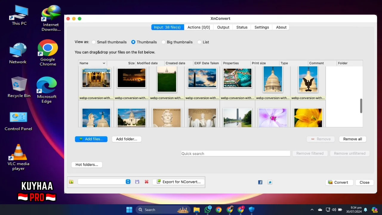Open the Status tab
The image size is (382, 215).
242,27
